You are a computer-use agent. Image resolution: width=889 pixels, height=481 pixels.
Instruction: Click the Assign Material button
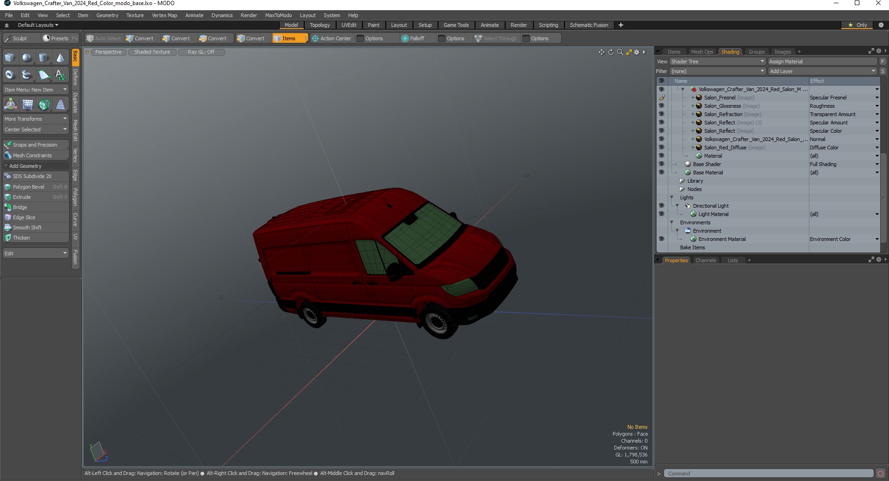click(822, 62)
